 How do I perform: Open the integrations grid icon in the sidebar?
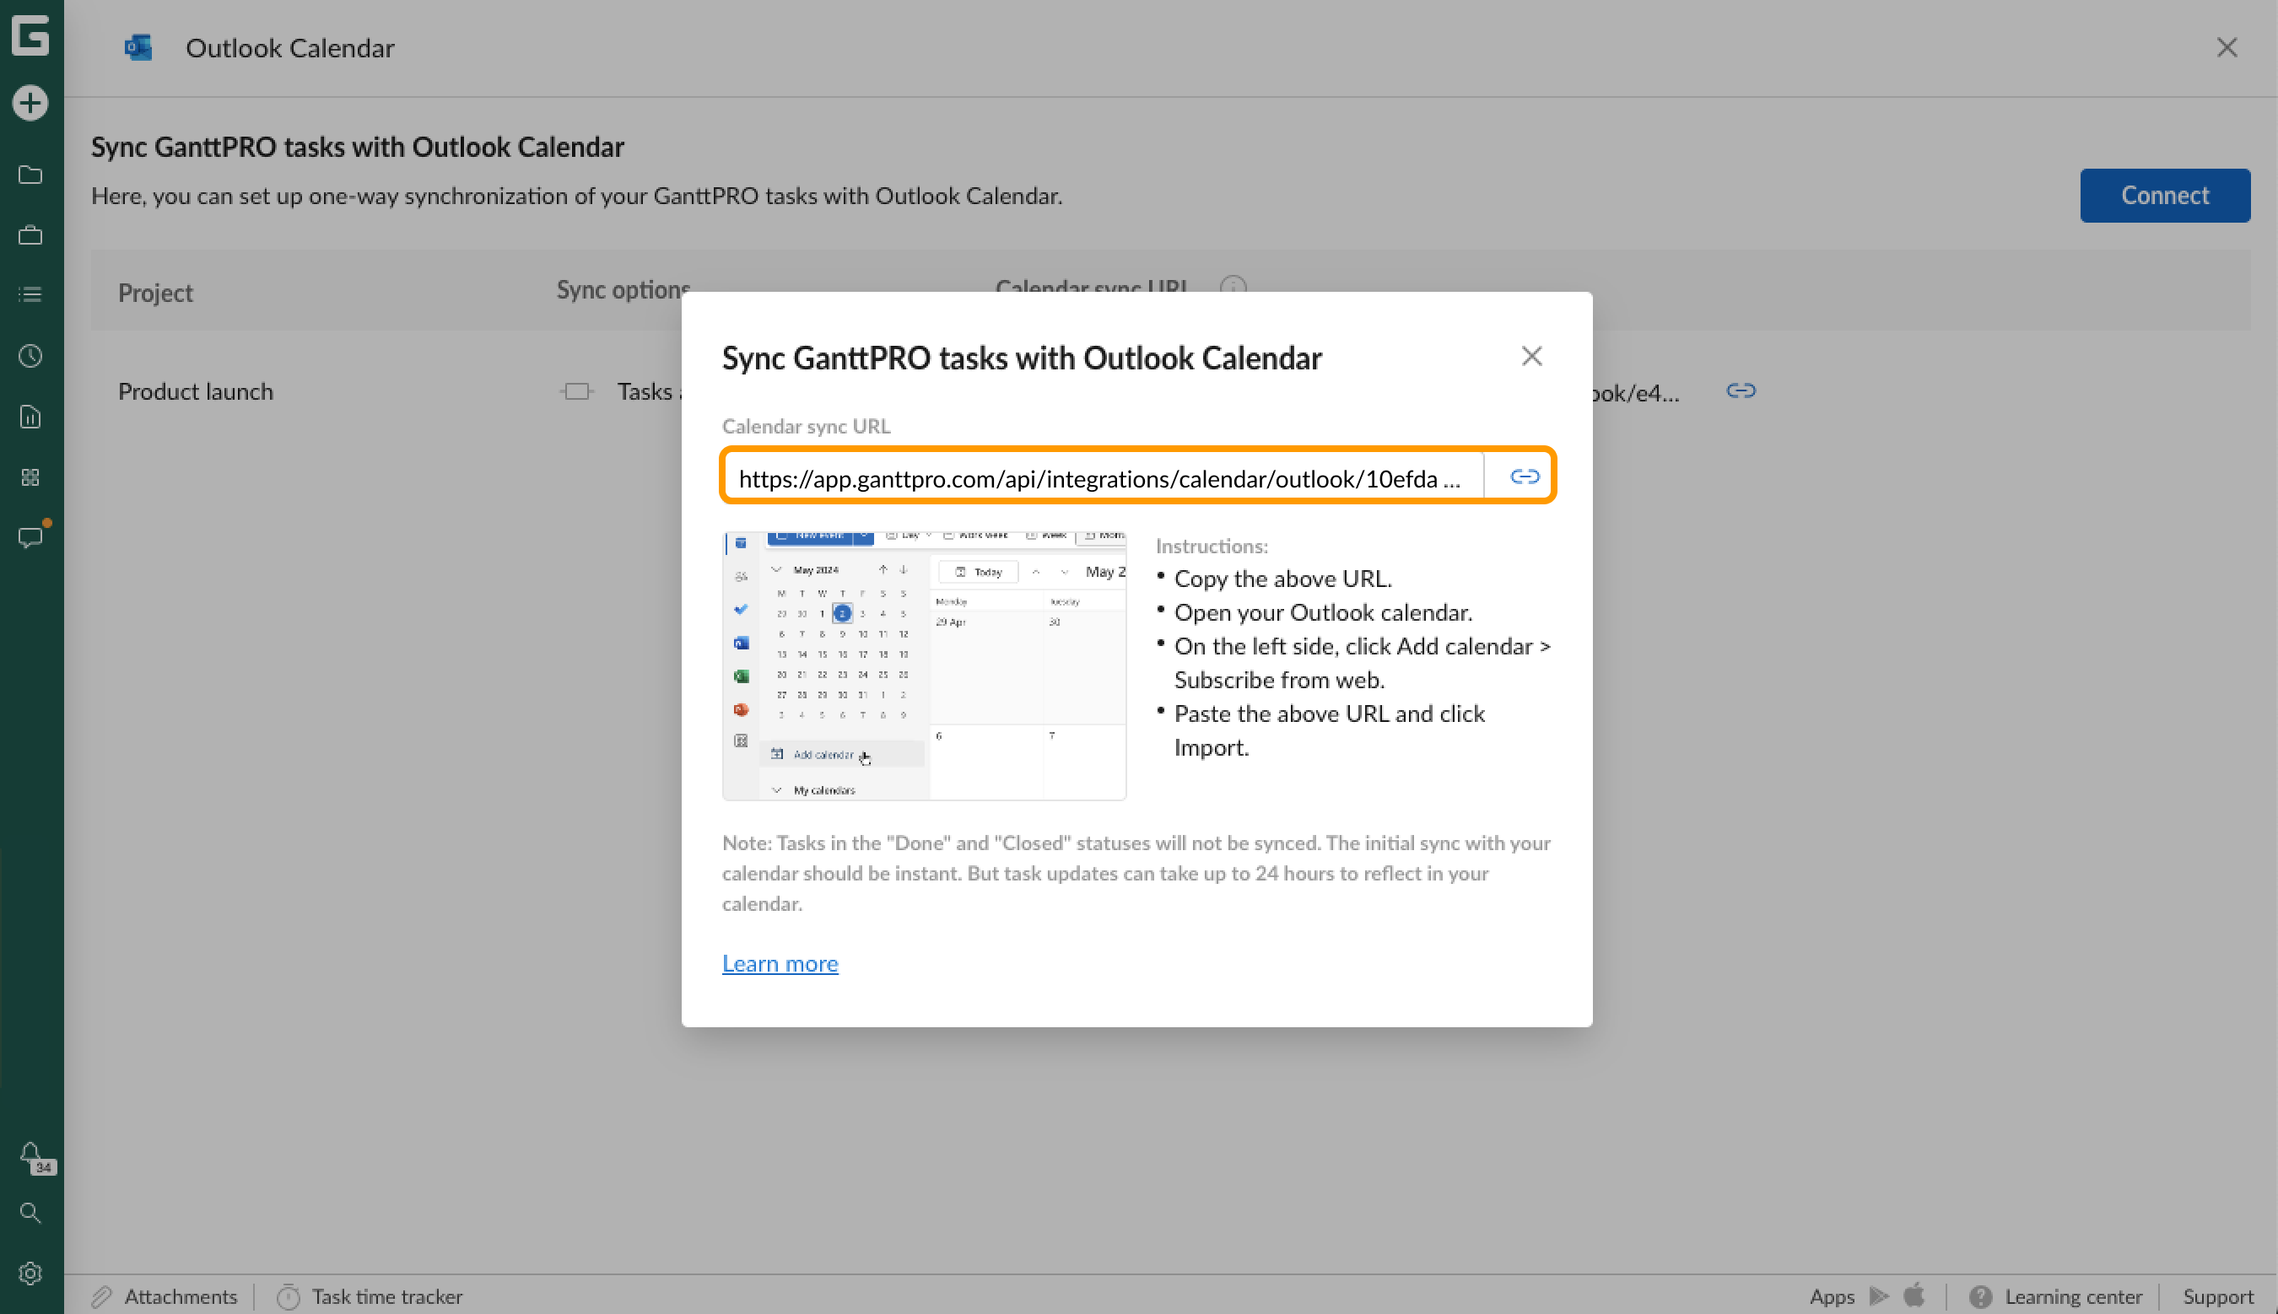tap(30, 477)
